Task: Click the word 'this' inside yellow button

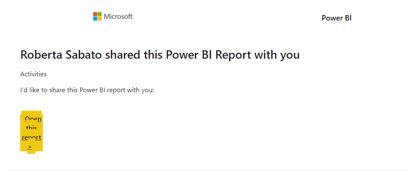Action: (x=31, y=128)
